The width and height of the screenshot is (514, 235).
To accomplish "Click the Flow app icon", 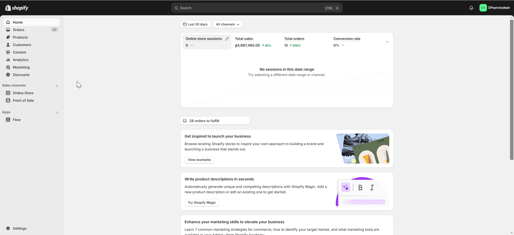I will (8, 120).
